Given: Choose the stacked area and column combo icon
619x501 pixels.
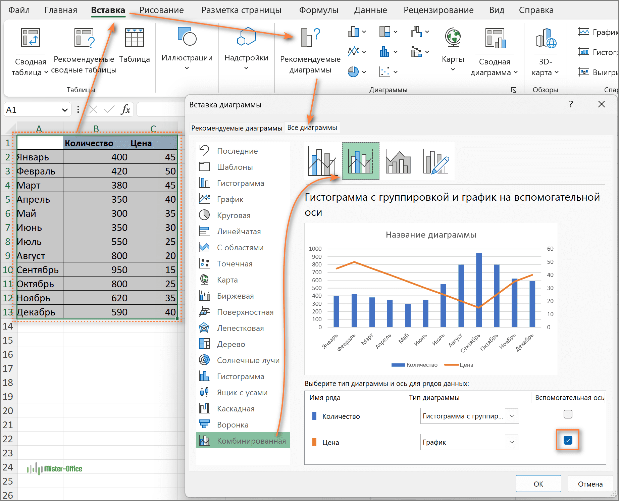Looking at the screenshot, I should tap(398, 161).
